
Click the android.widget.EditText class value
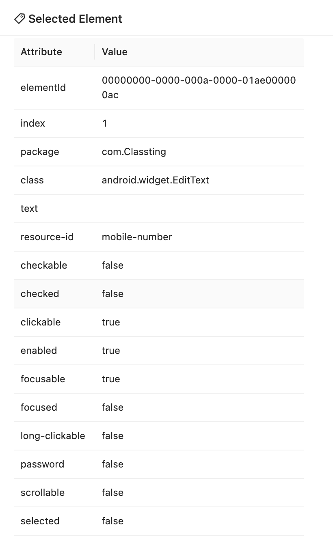(156, 180)
